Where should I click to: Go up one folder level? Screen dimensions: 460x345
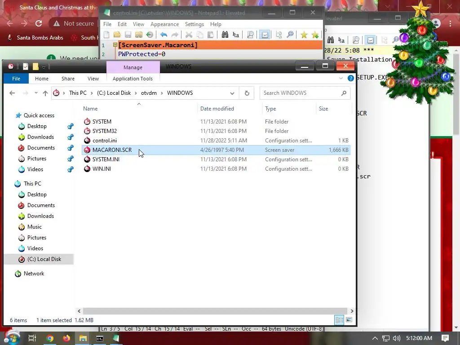[x=45, y=93]
